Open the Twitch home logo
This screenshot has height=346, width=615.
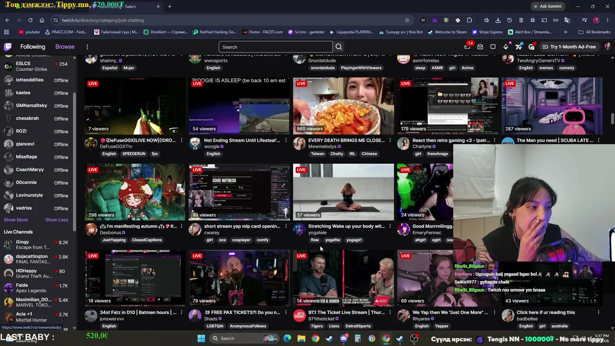(x=8, y=47)
